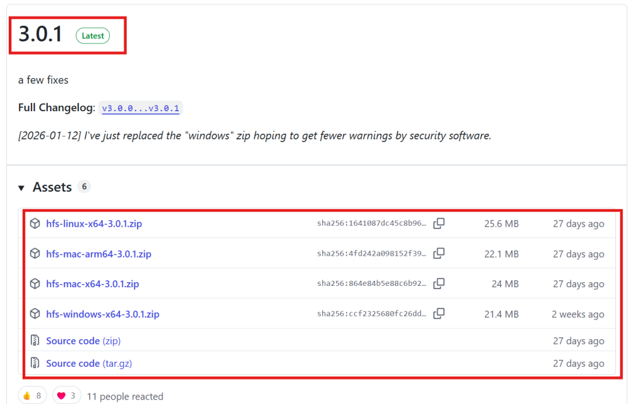Click file icon beside Source code (tar.gz)
Viewport: 643px width, 404px height.
[35, 363]
